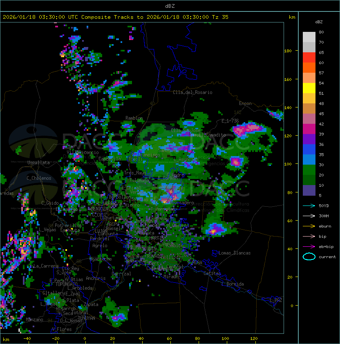This screenshot has width=340, height=344.
Task: Click the 'Uspallata' place label on the map
Action: (38, 163)
